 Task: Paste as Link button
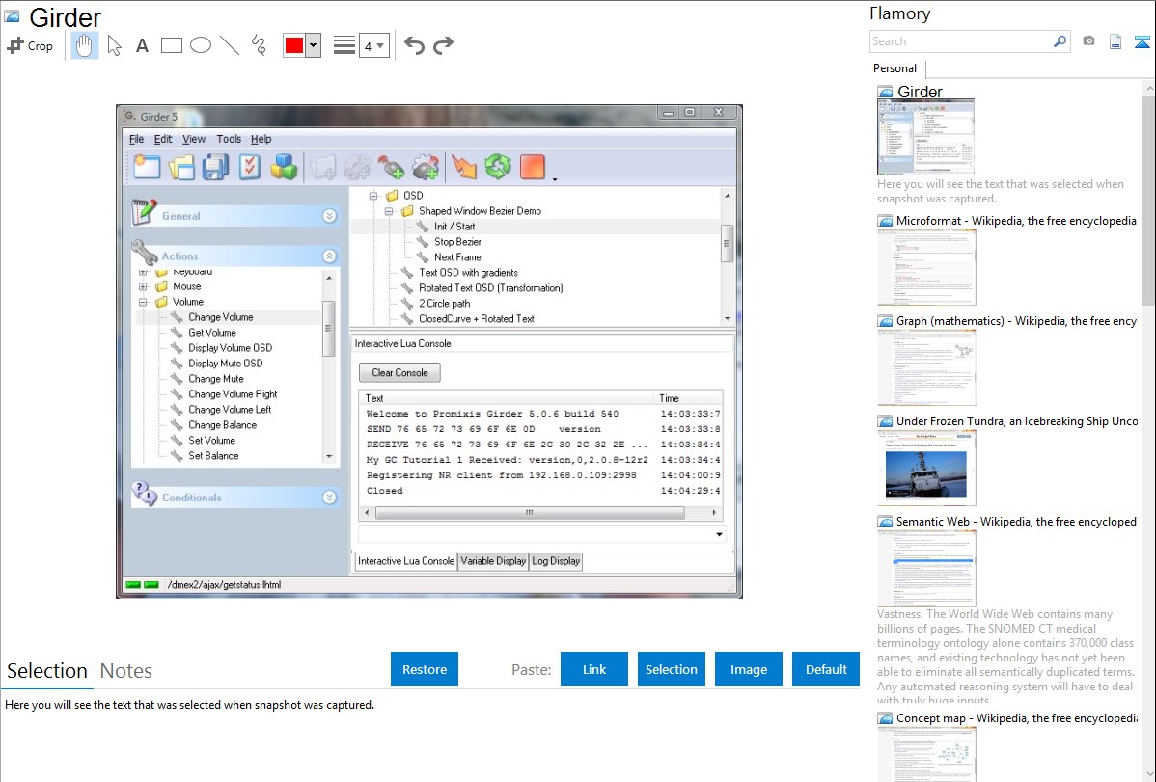[x=594, y=669]
